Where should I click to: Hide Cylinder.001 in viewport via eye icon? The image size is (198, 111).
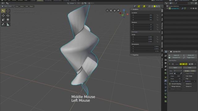(x=191, y=8)
